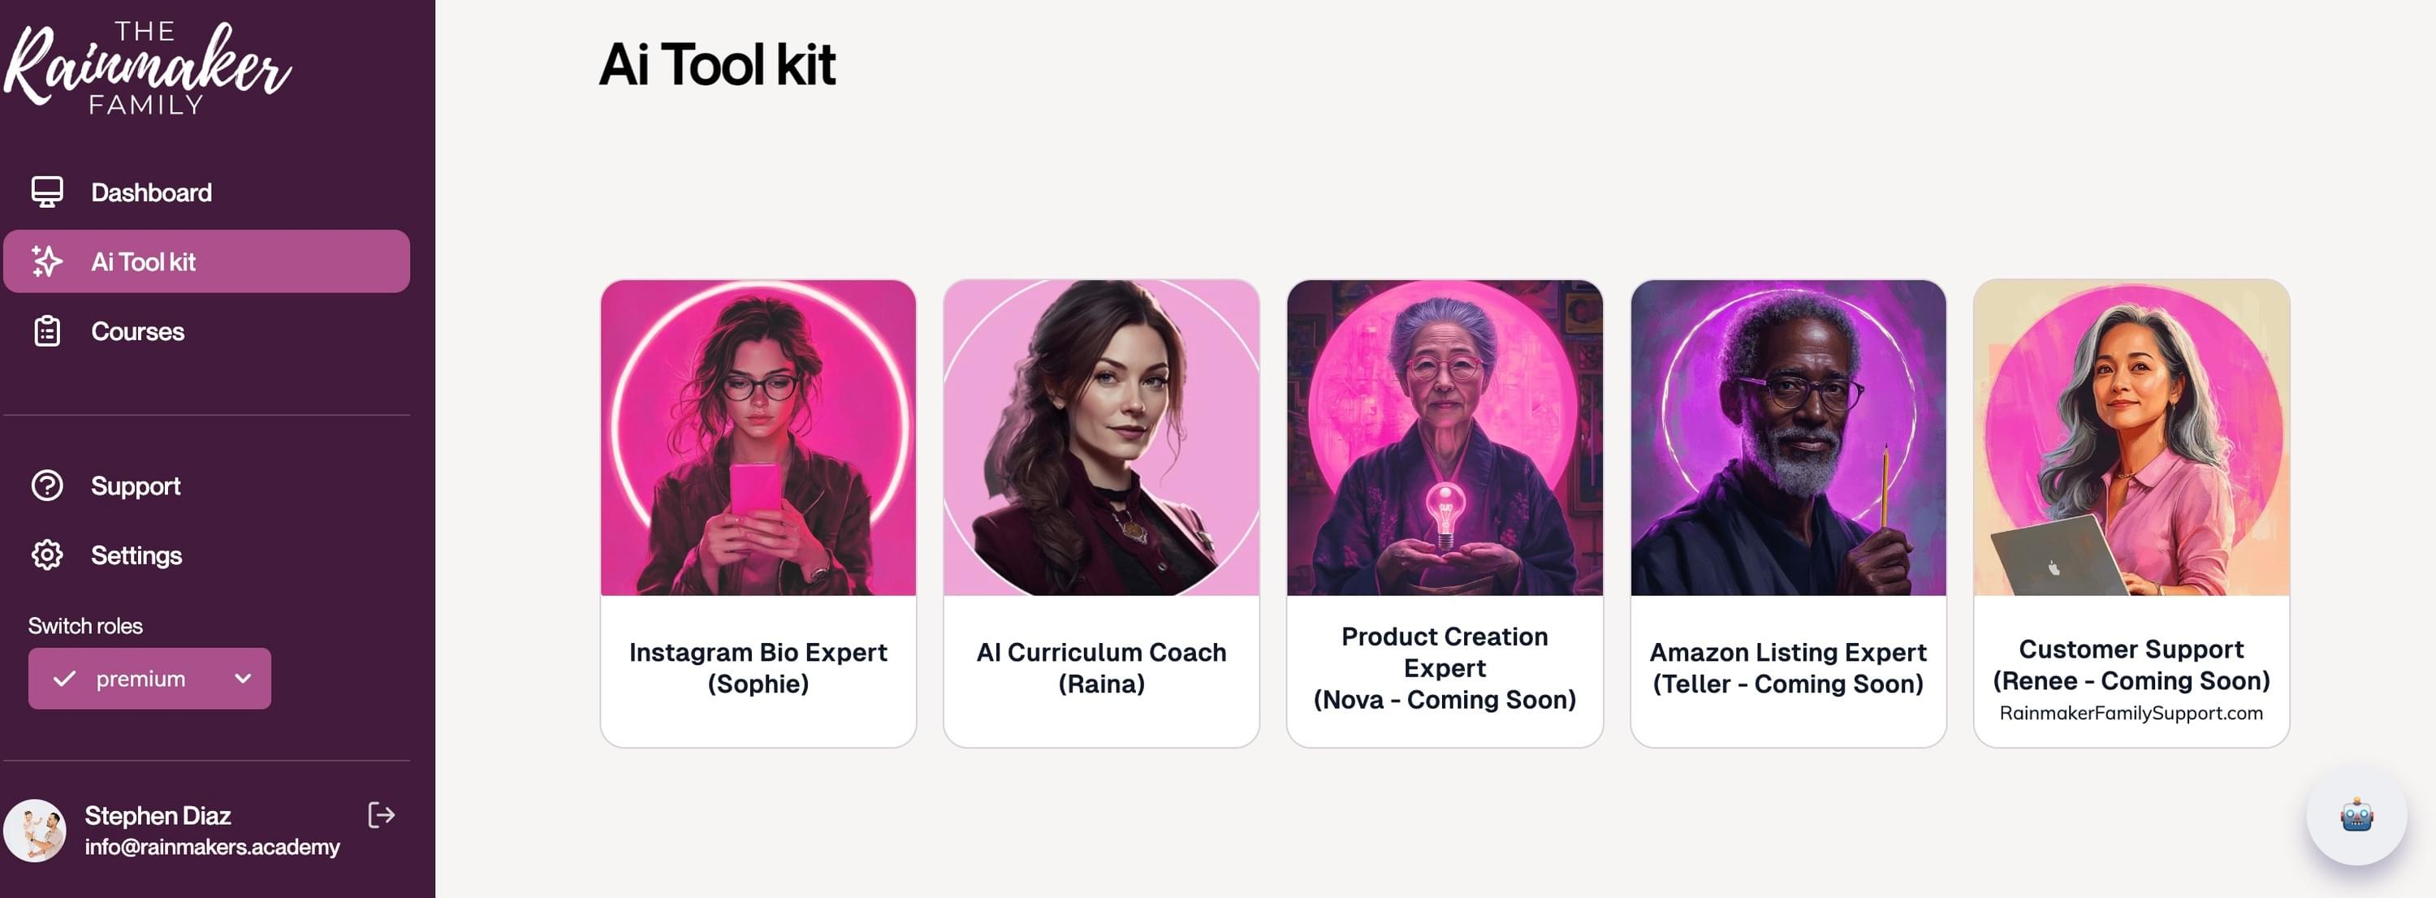2436x898 pixels.
Task: Click the logout arrow icon
Action: click(381, 815)
